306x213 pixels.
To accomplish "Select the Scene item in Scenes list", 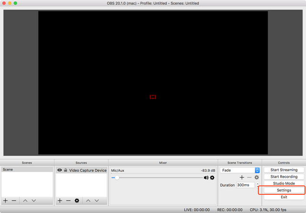I will click(x=27, y=170).
